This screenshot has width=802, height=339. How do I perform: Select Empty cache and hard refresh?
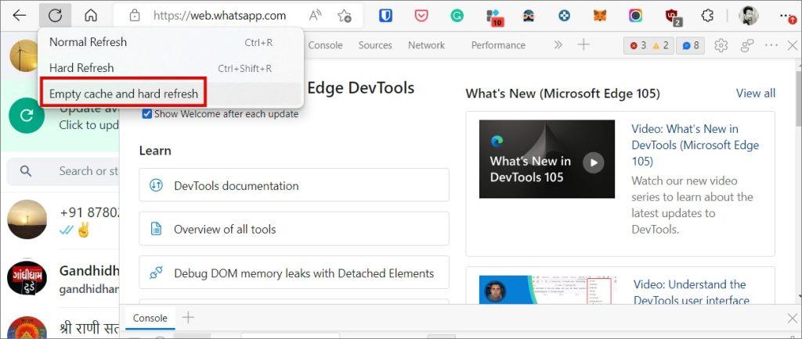tap(123, 94)
